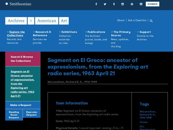Click the Smithsonian wordmark text
Image resolution: width=173 pixels, height=130 pixels.
pyautogui.click(x=20, y=4)
